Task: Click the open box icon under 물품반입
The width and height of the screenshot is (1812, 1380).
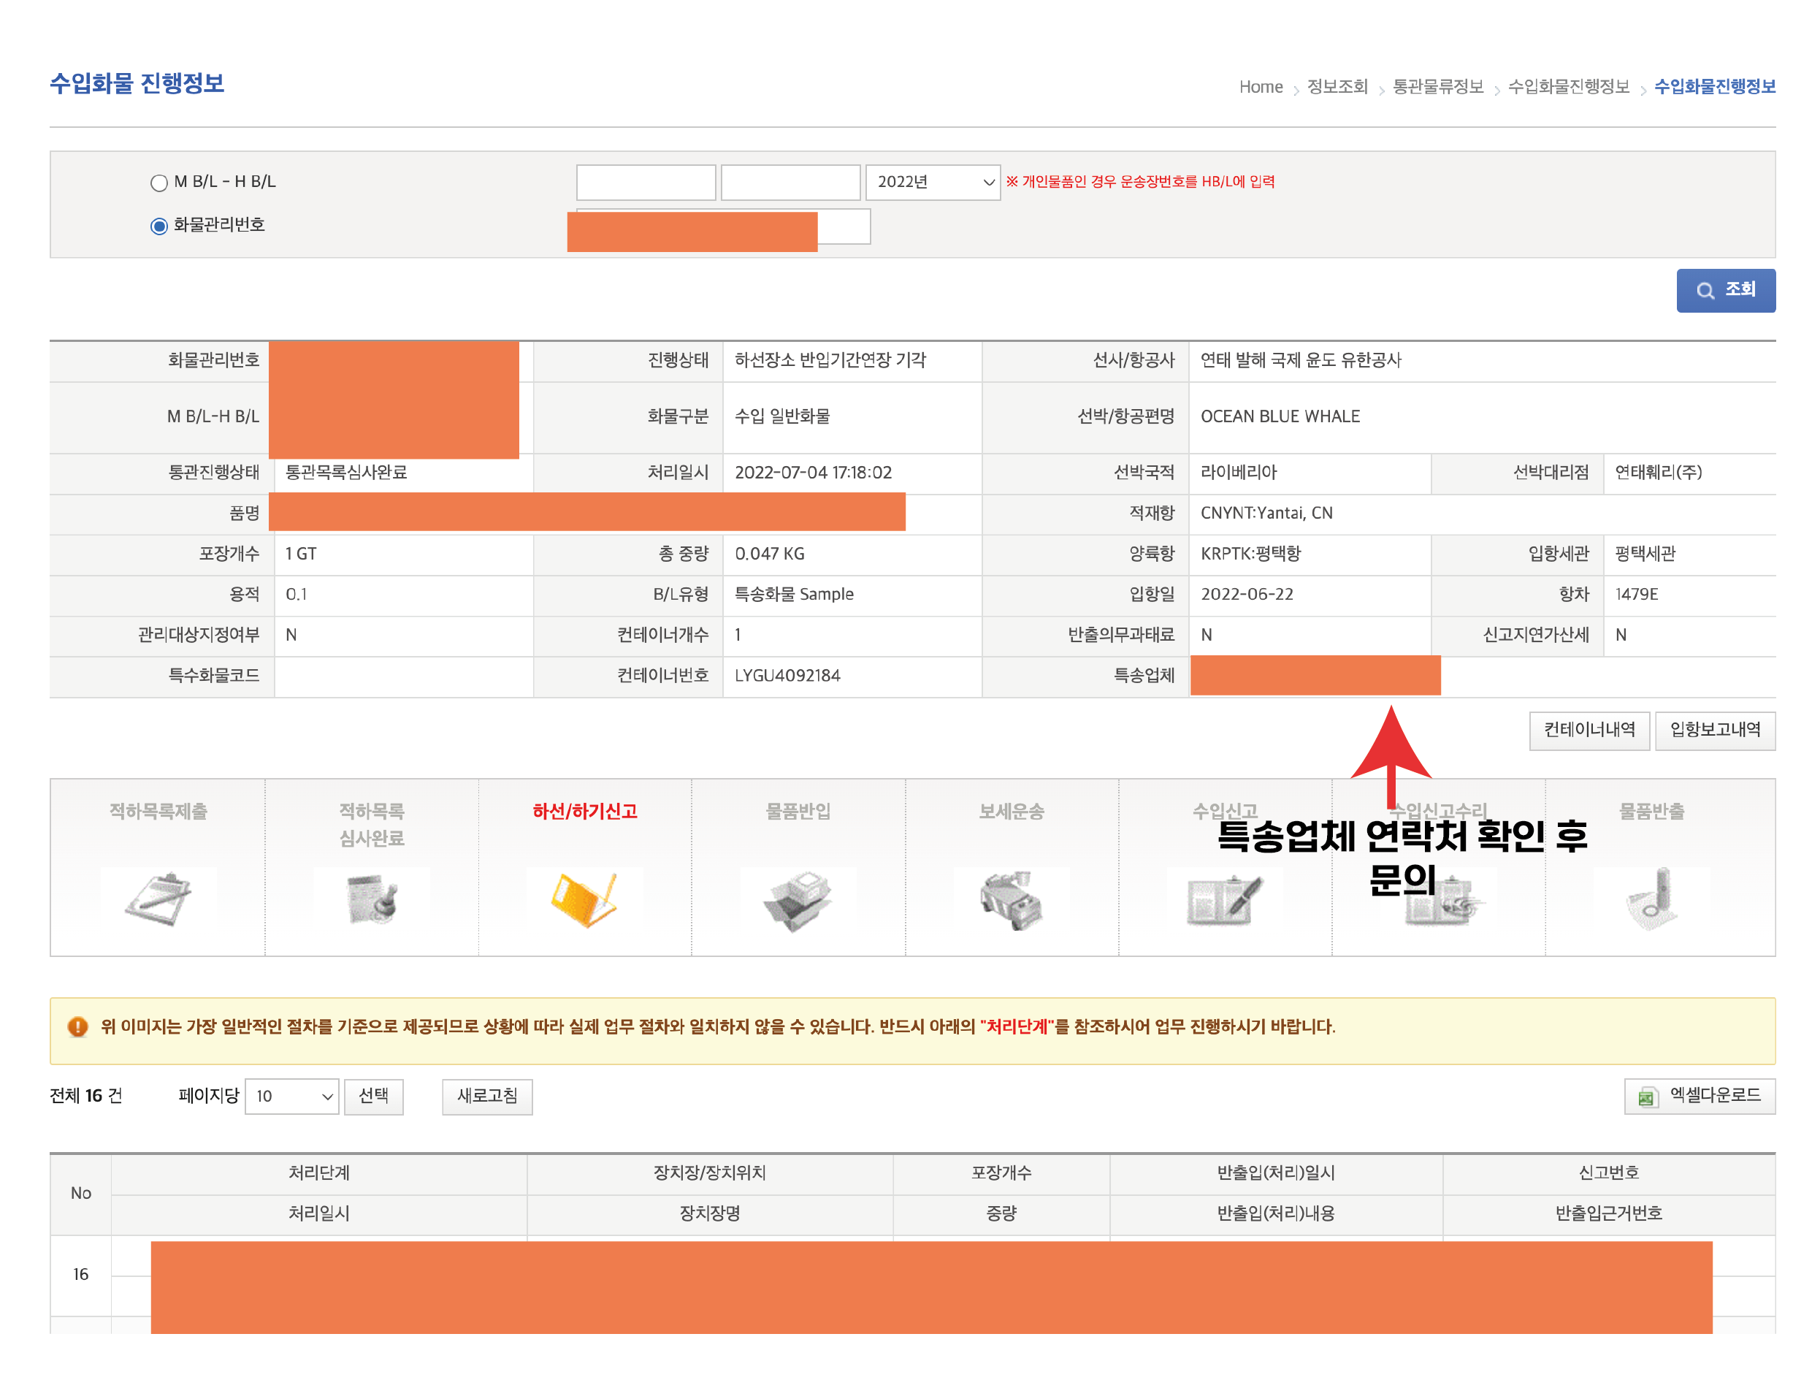Action: tap(798, 899)
